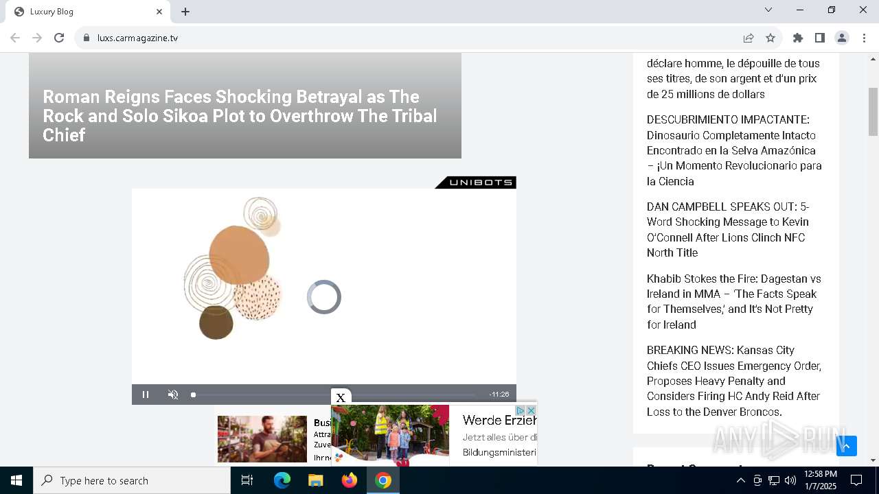Viewport: 879px width, 494px height.
Task: View site information via the lock icon
Action: (87, 38)
